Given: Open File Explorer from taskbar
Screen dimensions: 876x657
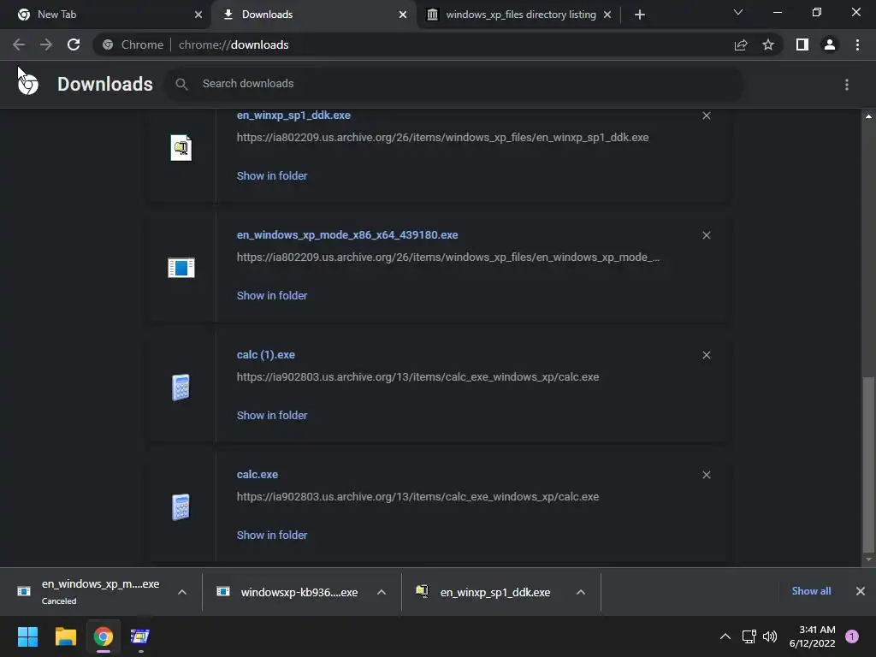Looking at the screenshot, I should coord(65,636).
